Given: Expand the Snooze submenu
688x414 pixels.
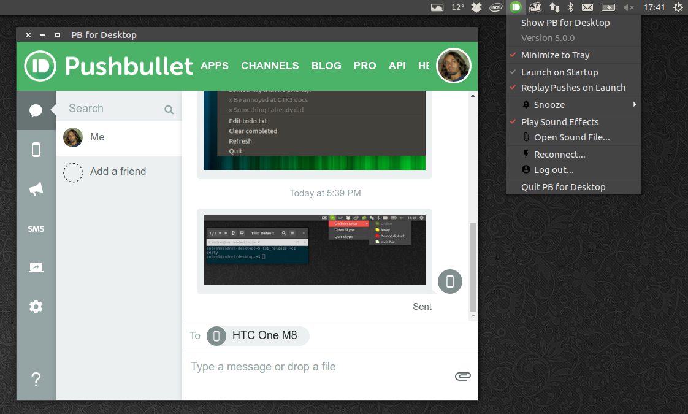Looking at the screenshot, I should coord(573,104).
